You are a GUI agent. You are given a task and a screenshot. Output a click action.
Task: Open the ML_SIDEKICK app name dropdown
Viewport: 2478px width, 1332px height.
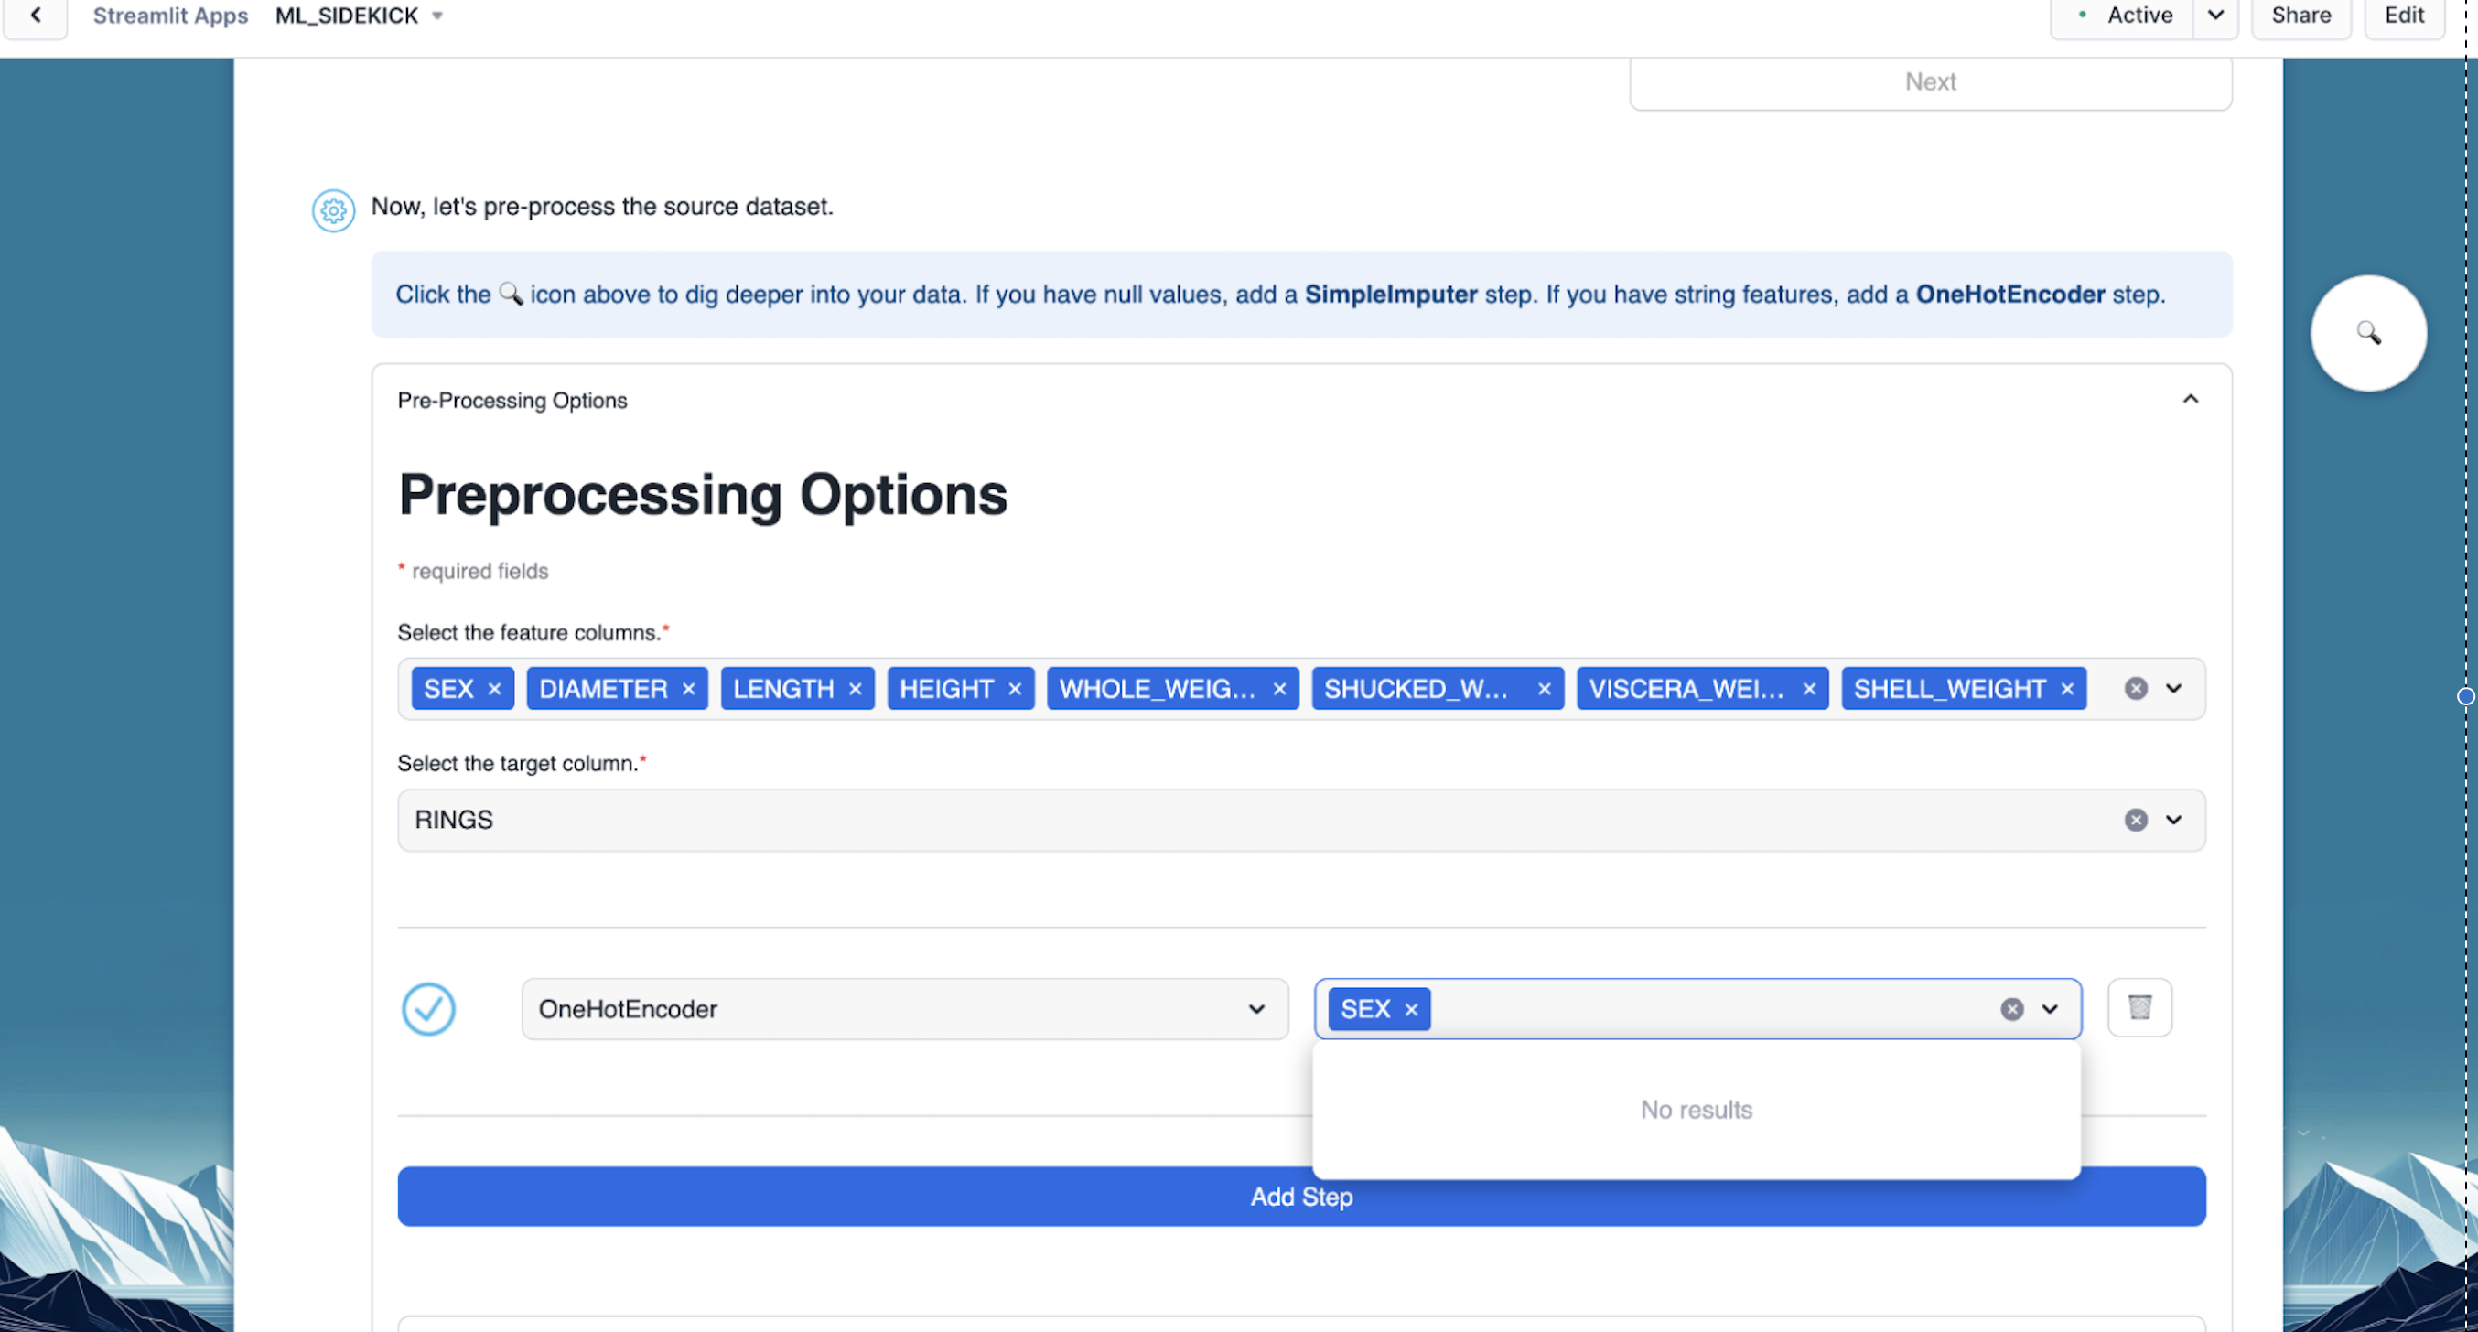click(x=436, y=16)
